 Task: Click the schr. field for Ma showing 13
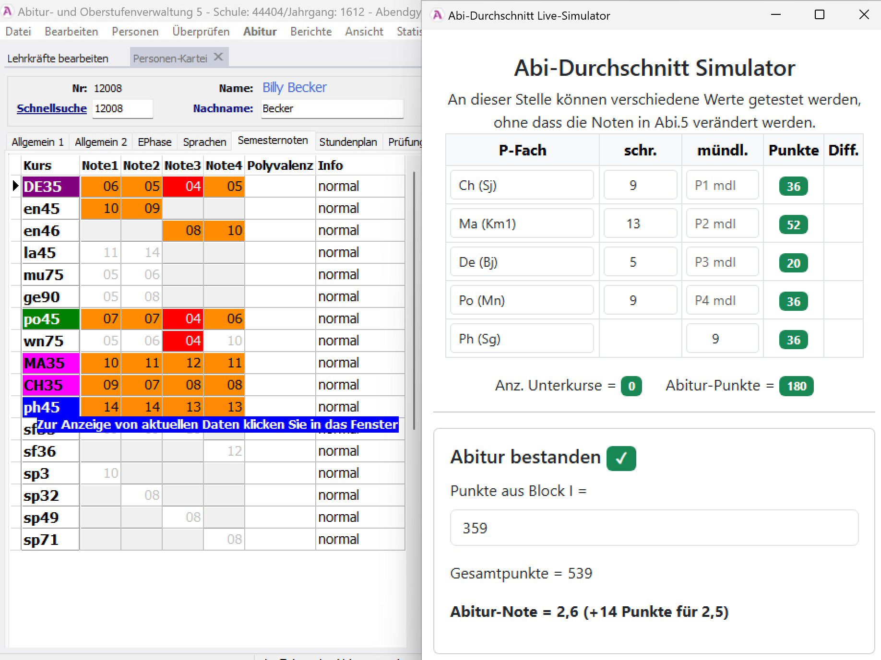[x=640, y=224]
